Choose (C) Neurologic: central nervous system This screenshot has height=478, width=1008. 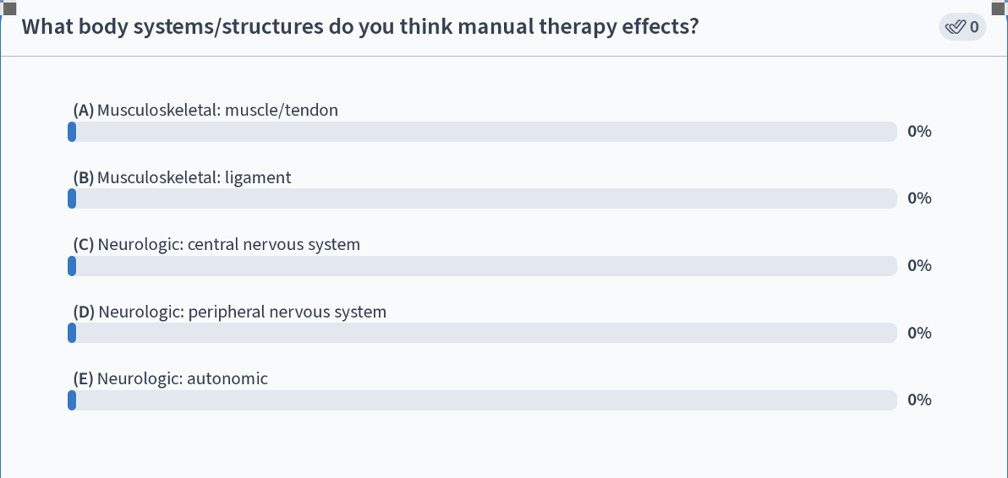coord(216,245)
